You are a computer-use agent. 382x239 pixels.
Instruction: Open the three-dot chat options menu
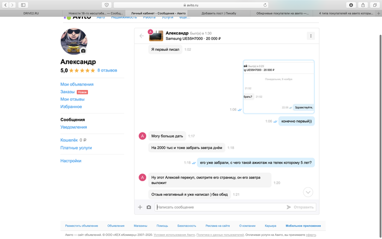coord(311,36)
